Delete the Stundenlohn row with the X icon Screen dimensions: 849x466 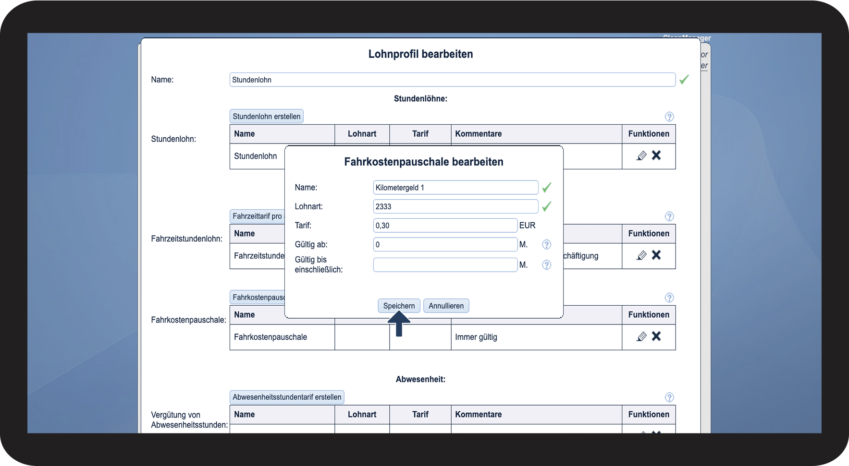(x=656, y=155)
